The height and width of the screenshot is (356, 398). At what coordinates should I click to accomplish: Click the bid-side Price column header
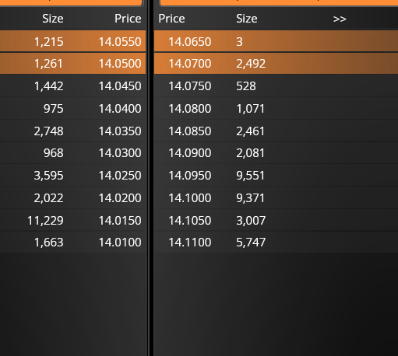click(128, 19)
